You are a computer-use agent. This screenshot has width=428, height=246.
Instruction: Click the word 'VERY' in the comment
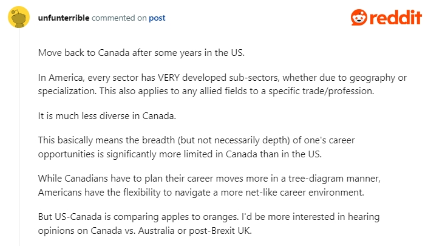click(169, 78)
